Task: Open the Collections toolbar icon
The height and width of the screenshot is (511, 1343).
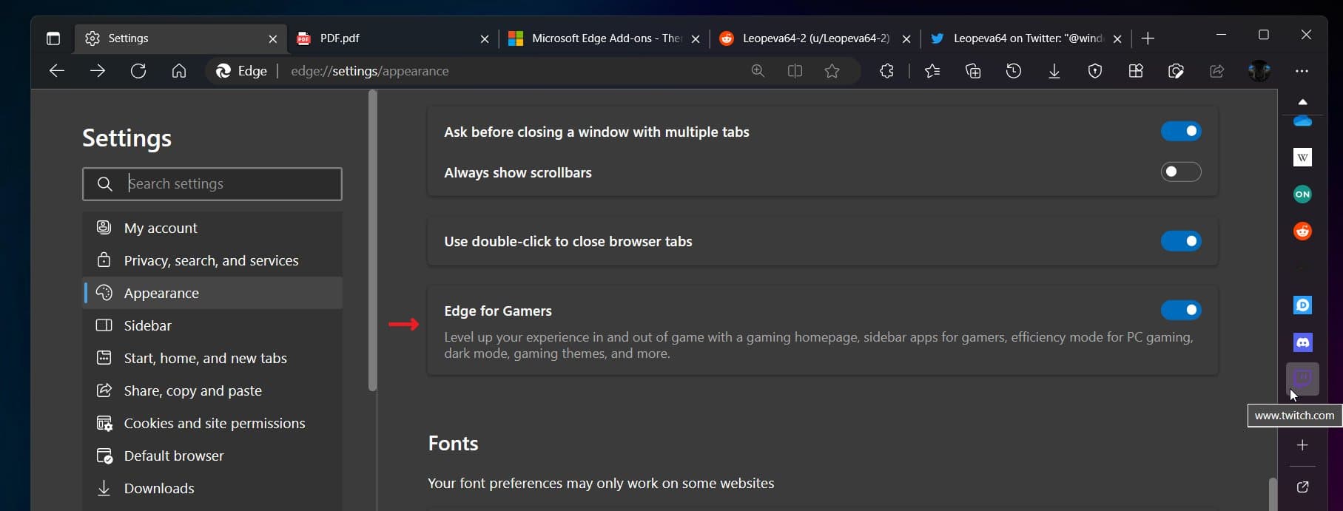Action: [973, 71]
